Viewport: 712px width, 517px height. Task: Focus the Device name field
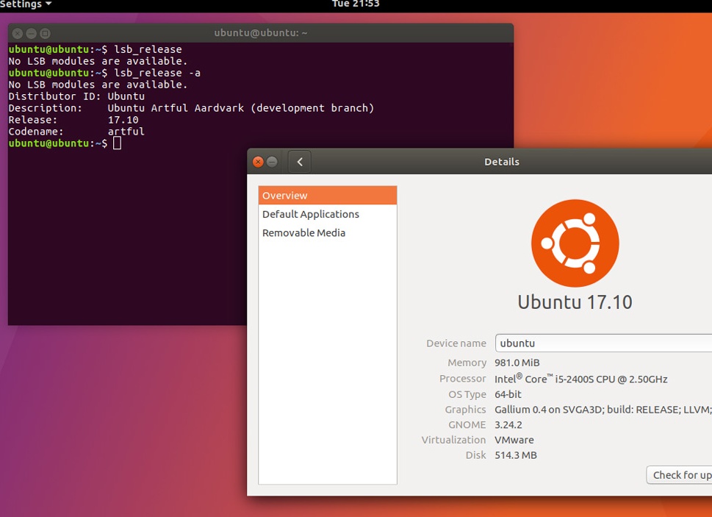point(603,343)
